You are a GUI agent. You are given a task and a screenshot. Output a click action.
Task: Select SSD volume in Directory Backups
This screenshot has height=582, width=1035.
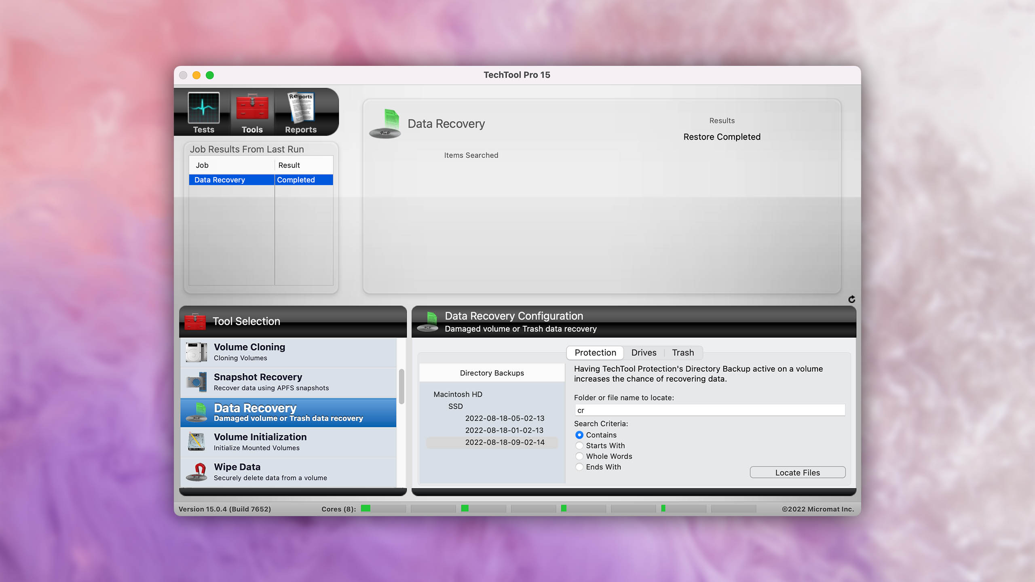point(455,406)
